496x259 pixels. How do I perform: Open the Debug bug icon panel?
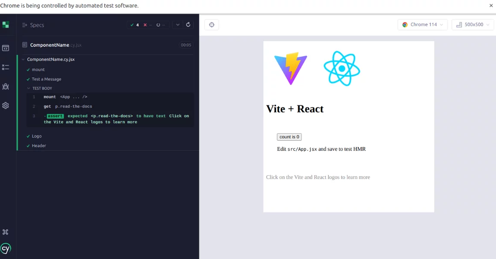pos(6,86)
